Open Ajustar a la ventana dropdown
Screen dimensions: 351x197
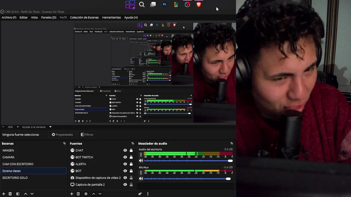[37, 127]
